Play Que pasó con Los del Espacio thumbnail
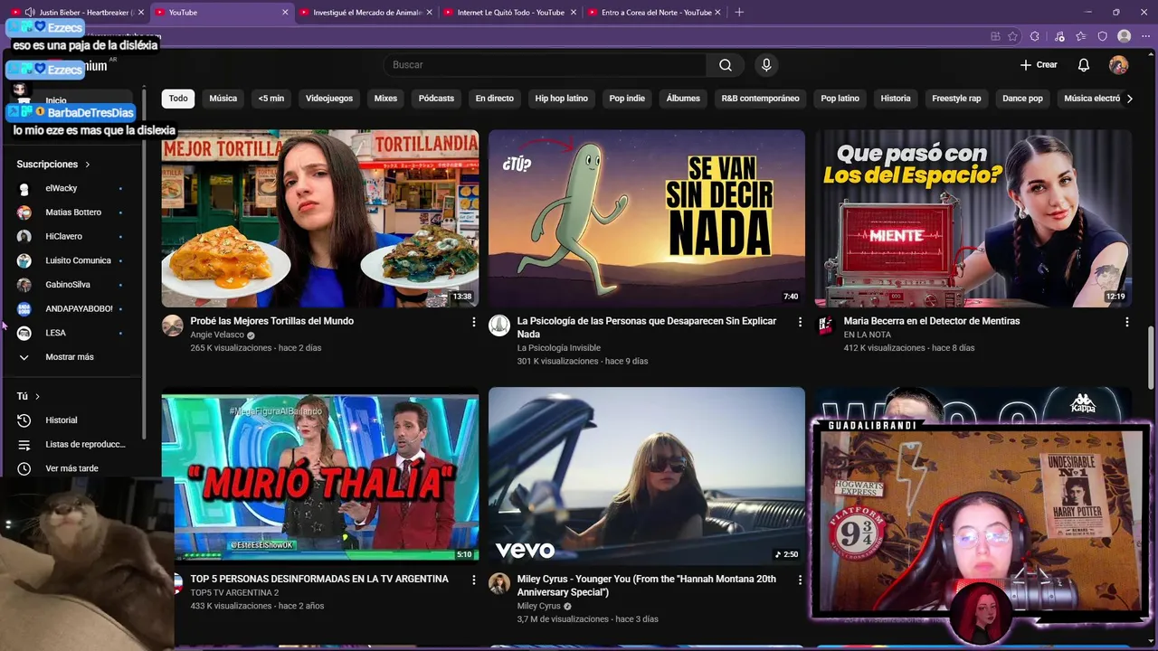1158x651 pixels. point(973,218)
